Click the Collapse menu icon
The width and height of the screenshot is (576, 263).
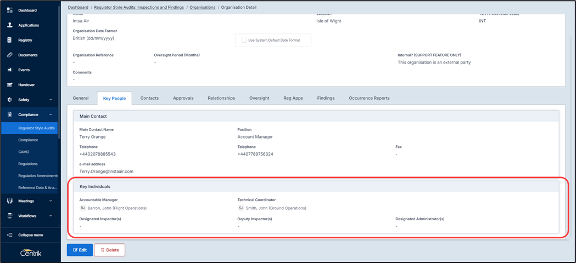(x=9, y=235)
